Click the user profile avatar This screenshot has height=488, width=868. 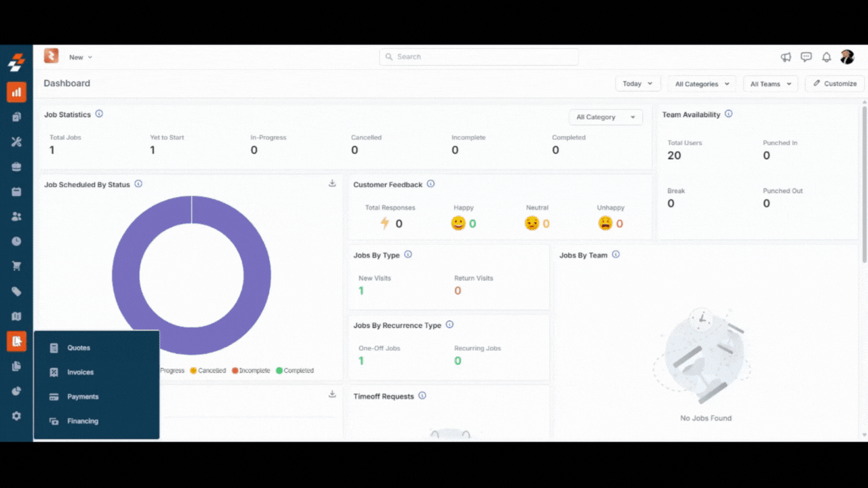click(847, 57)
